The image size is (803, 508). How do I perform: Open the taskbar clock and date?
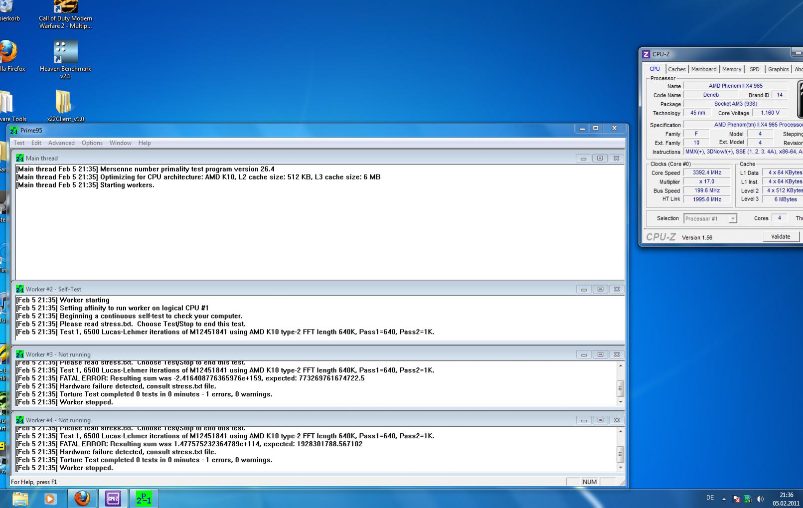tap(786, 499)
